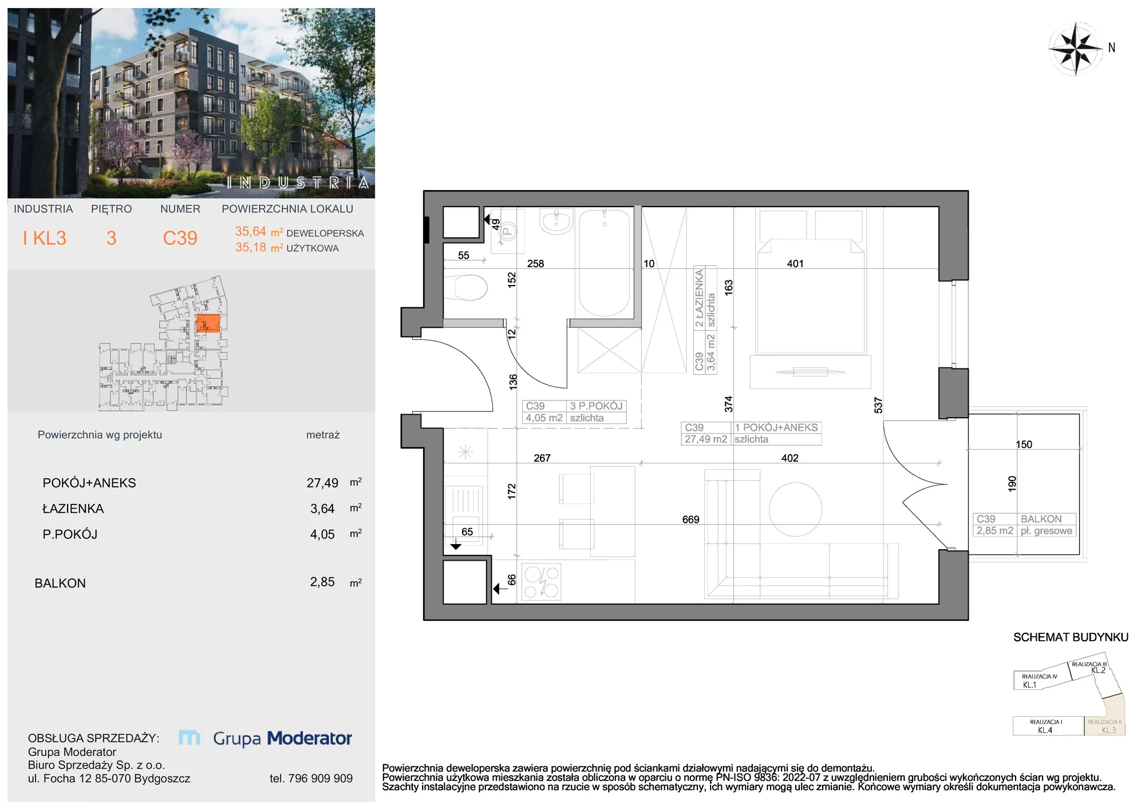Click the bathtub symbol in the bathroom
This screenshot has width=1145, height=809.
605,263
